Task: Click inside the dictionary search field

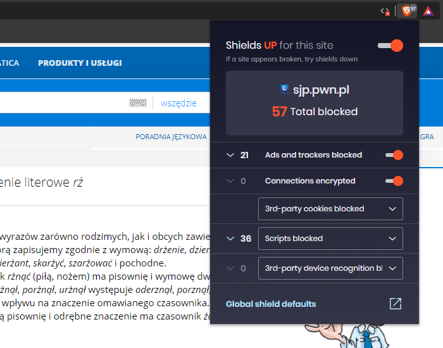Action: coord(63,103)
